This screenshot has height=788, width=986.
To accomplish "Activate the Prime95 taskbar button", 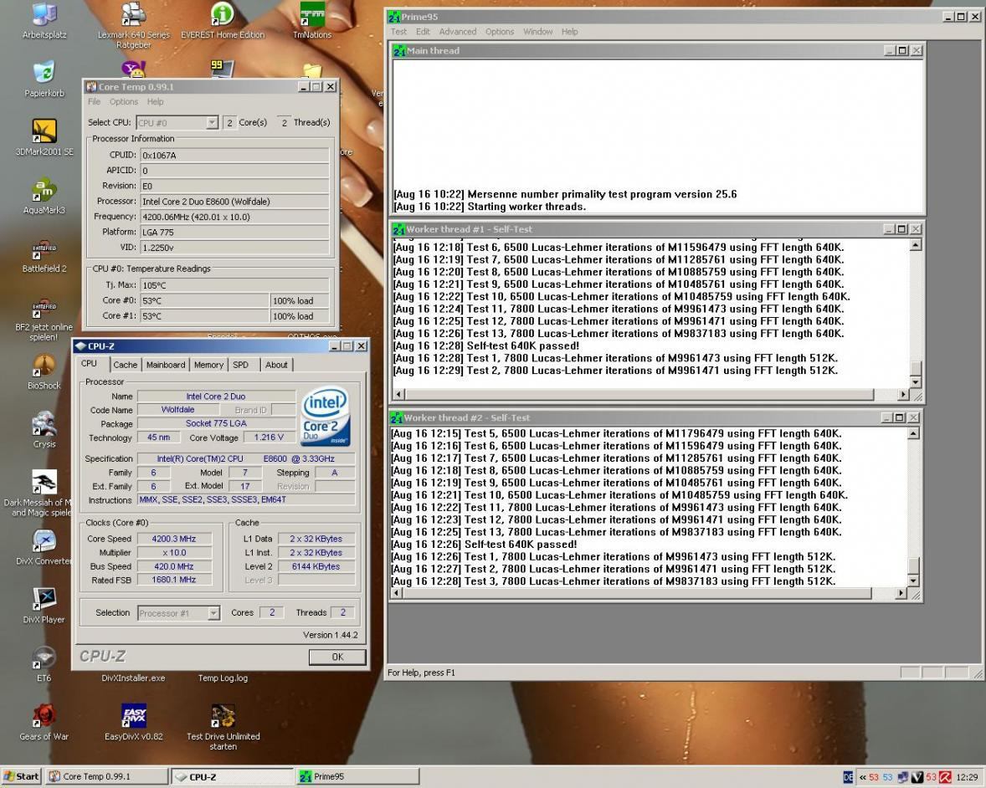I will [x=357, y=776].
